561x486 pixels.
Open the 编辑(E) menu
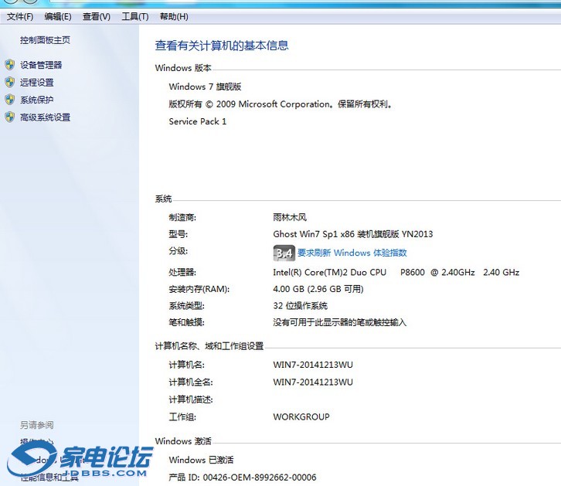(x=58, y=16)
